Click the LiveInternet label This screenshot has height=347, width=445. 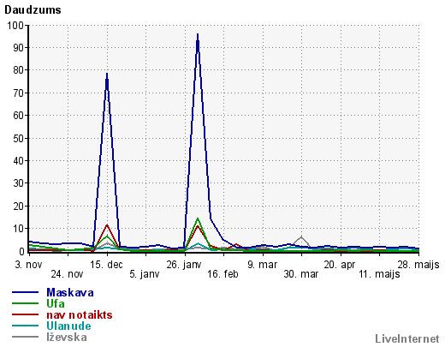[x=407, y=338]
